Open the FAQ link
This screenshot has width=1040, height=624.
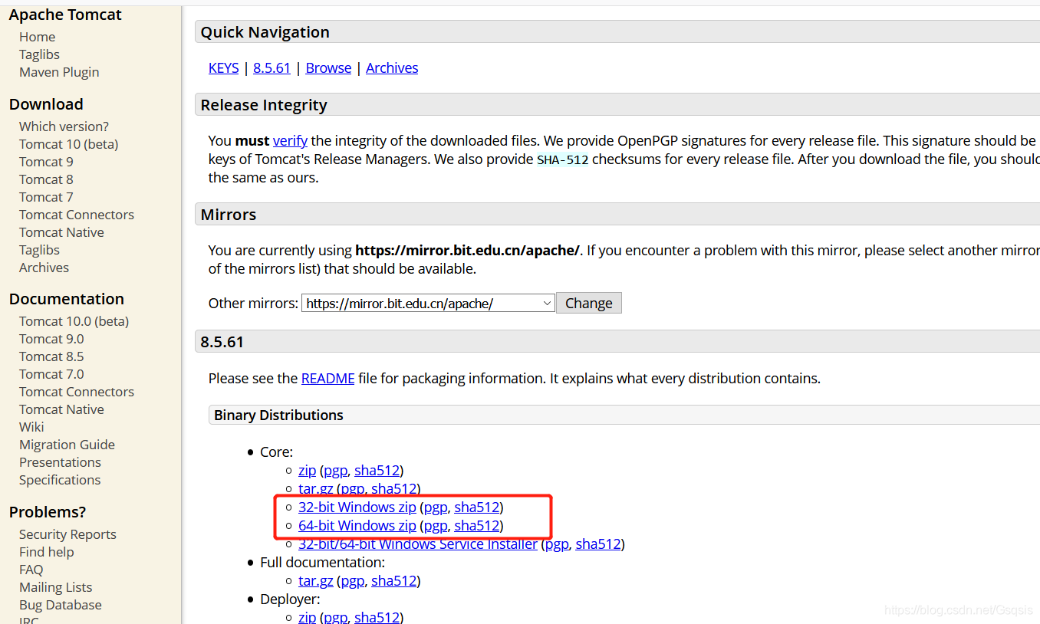(31, 570)
